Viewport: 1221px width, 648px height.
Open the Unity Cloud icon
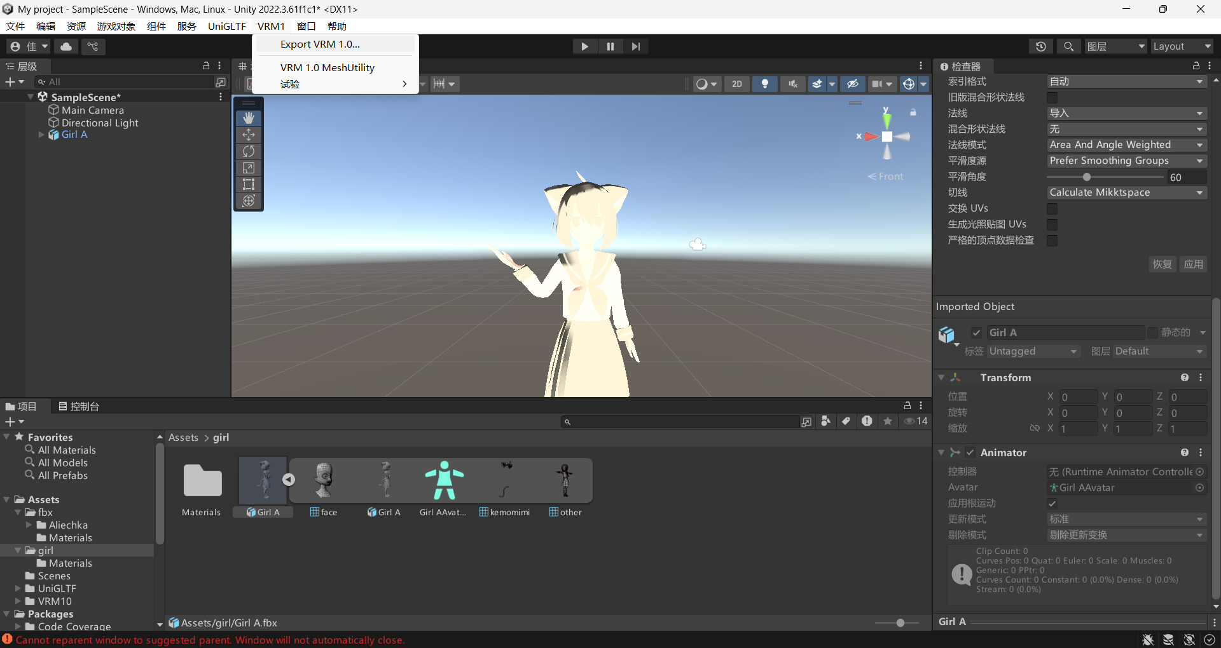[x=66, y=46]
